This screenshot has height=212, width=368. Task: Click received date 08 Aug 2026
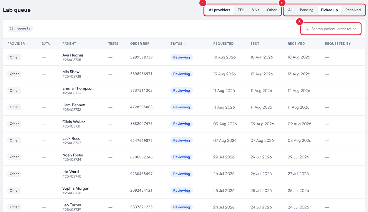(x=299, y=140)
